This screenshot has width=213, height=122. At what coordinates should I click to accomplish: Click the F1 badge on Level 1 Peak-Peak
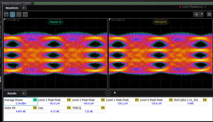click(137, 100)
